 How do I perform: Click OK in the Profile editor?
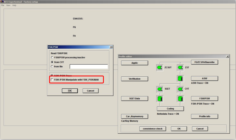179,129
